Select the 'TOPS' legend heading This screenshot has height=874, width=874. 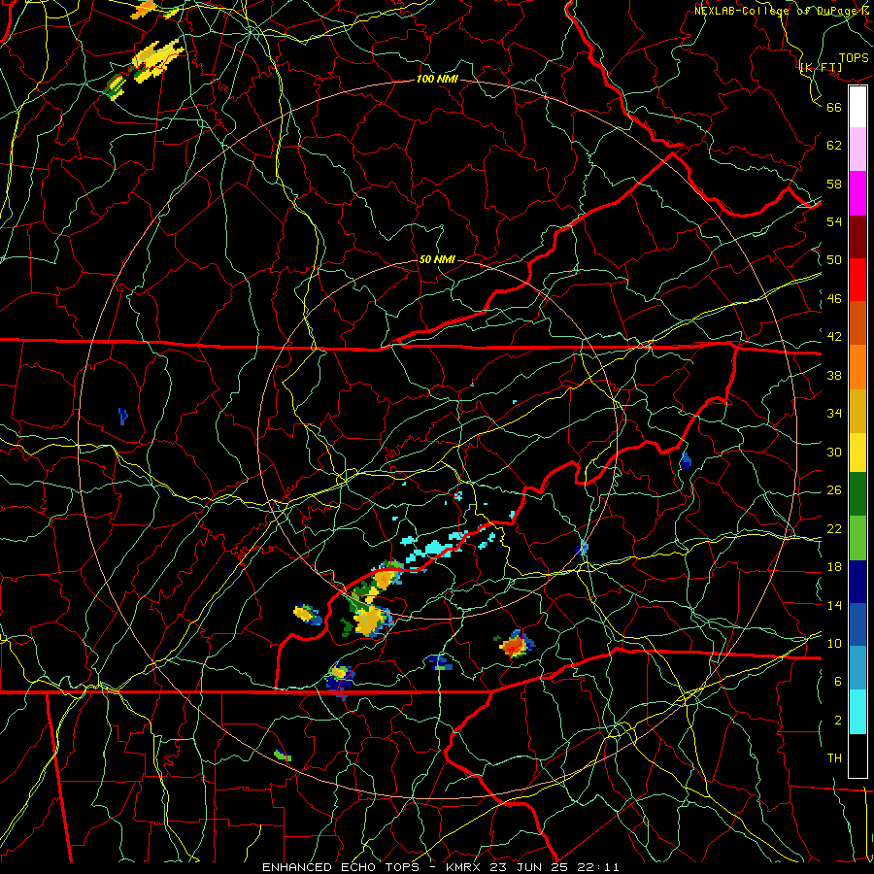coord(854,58)
